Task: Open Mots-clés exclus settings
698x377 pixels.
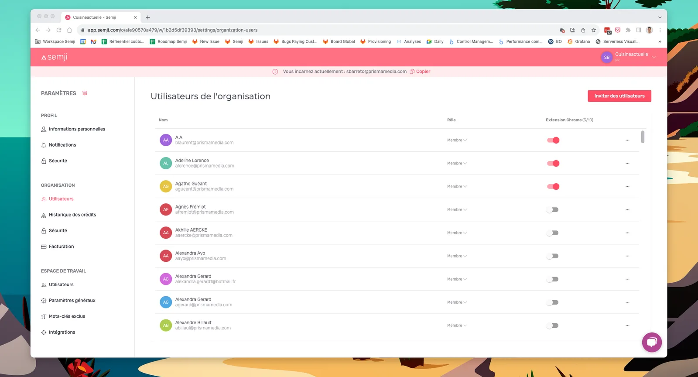Action: click(x=63, y=316)
